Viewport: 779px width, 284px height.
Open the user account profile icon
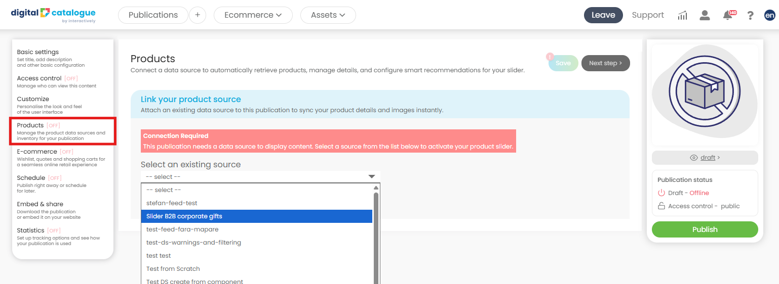pos(705,15)
